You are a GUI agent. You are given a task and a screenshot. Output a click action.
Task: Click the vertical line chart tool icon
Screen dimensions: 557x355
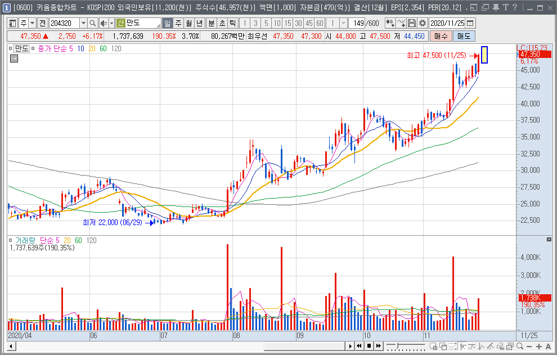482,346
